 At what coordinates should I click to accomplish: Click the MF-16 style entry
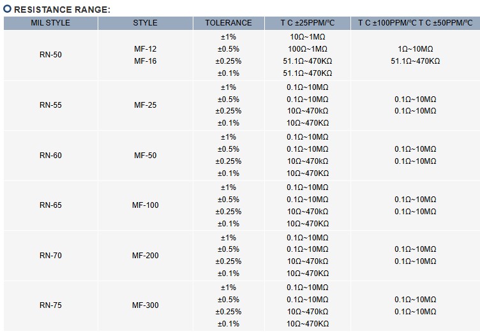(145, 61)
